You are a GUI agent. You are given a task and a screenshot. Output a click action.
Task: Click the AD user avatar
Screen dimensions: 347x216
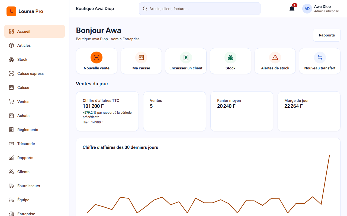[x=307, y=9]
